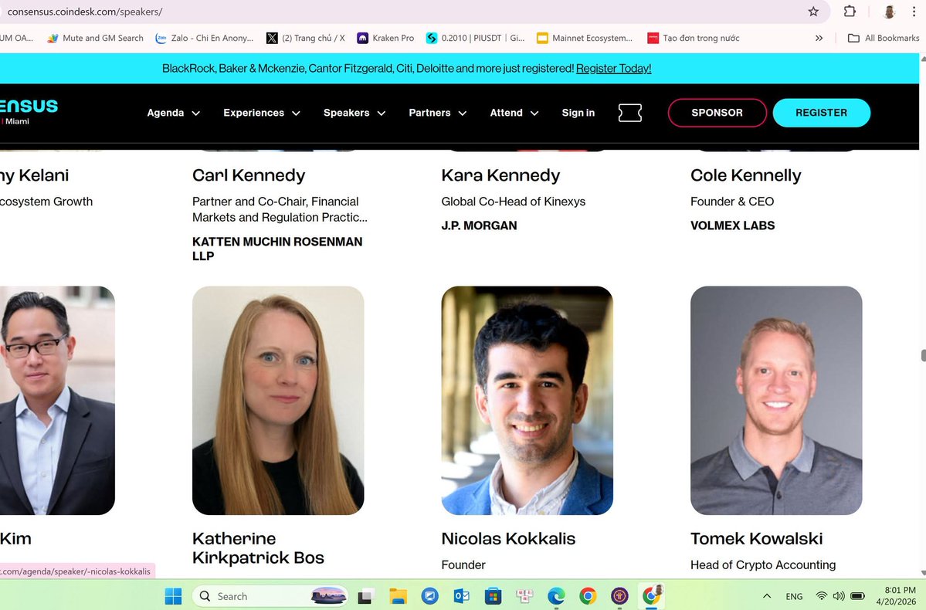Open the active Chrome profile window on the taskbar
926x610 pixels.
coord(652,595)
